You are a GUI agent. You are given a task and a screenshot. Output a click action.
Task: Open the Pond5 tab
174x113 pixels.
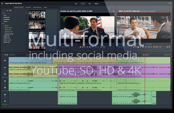click(x=45, y=7)
